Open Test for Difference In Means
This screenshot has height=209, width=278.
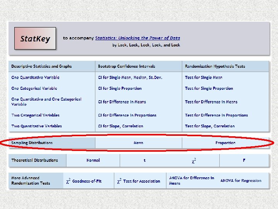pos(211,102)
